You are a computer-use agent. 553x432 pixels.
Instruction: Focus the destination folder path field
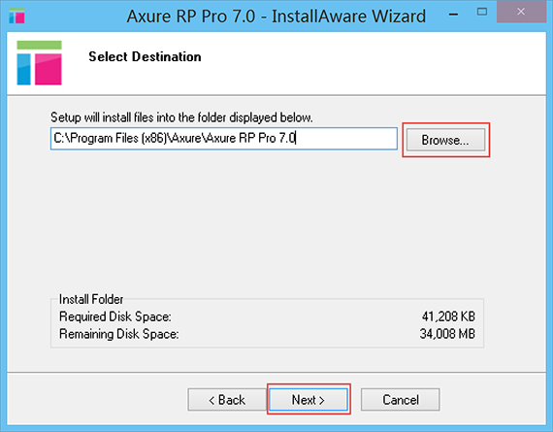click(224, 139)
